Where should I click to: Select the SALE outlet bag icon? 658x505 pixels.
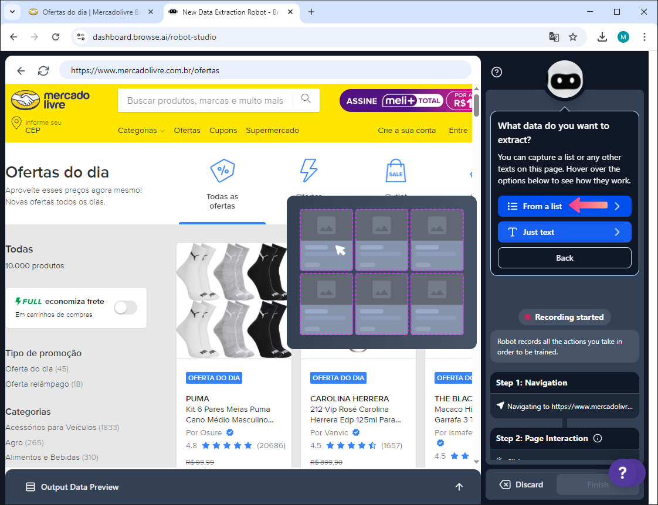coord(396,171)
